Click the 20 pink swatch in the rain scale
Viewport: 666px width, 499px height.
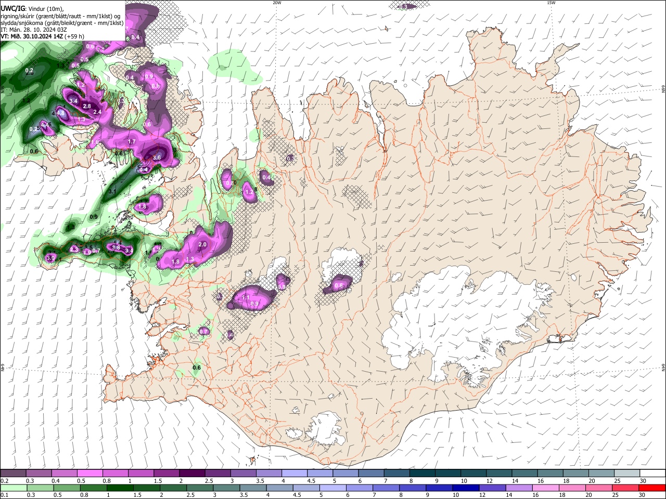[x=599, y=488]
